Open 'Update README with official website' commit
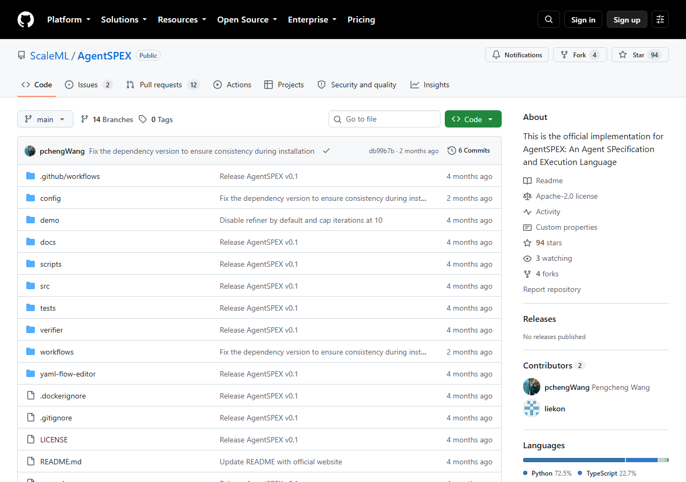Viewport: 686px width, 482px height. point(281,461)
